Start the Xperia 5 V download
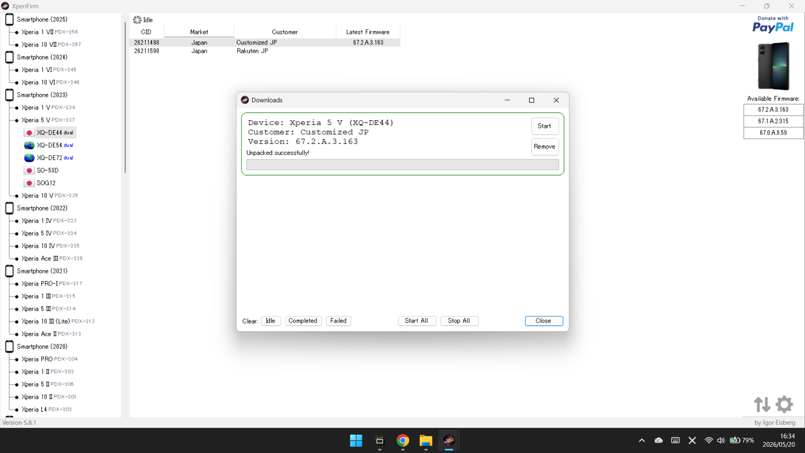 (x=545, y=126)
